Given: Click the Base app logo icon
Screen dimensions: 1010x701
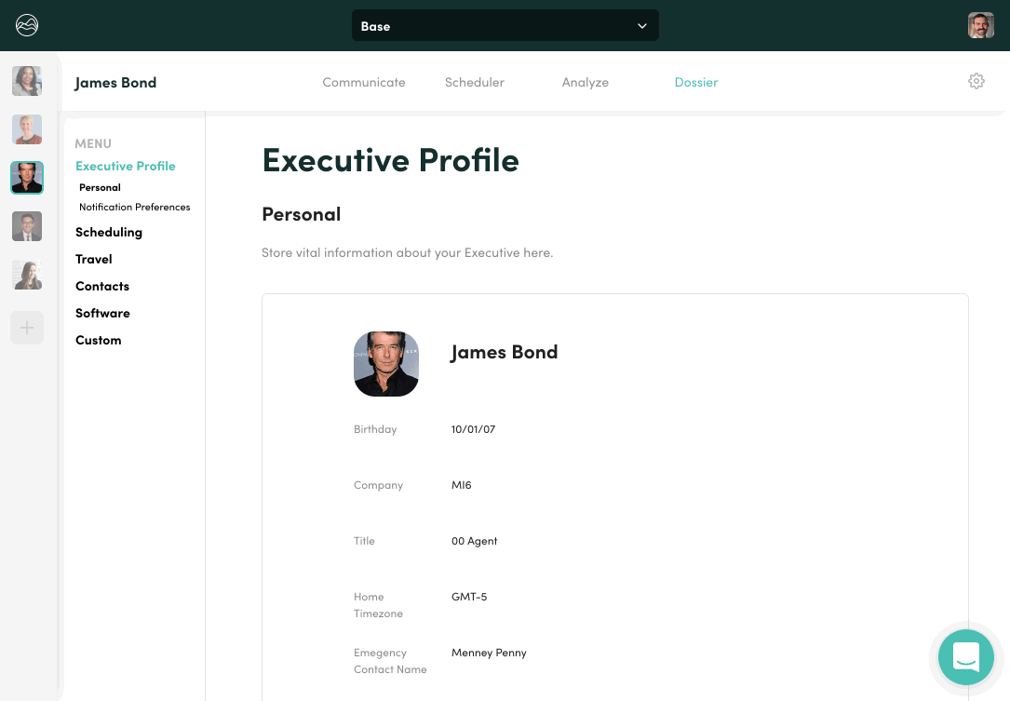Looking at the screenshot, I should [27, 25].
